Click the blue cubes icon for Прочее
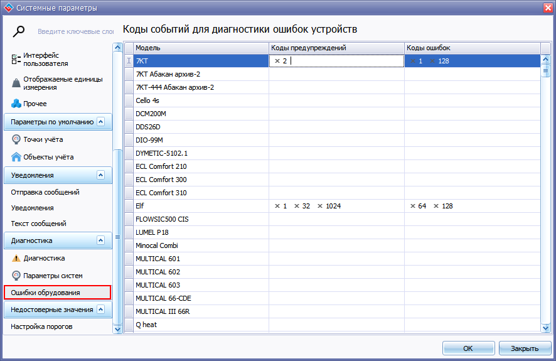Screen dimensions: 556x361 [16, 104]
